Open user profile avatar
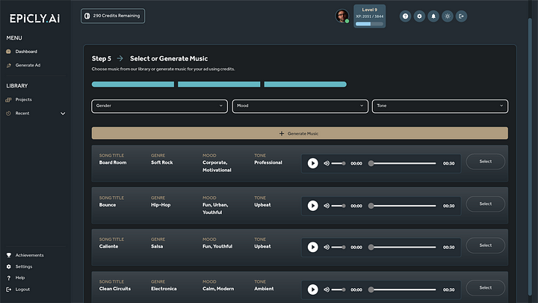The height and width of the screenshot is (303, 538). [x=342, y=16]
